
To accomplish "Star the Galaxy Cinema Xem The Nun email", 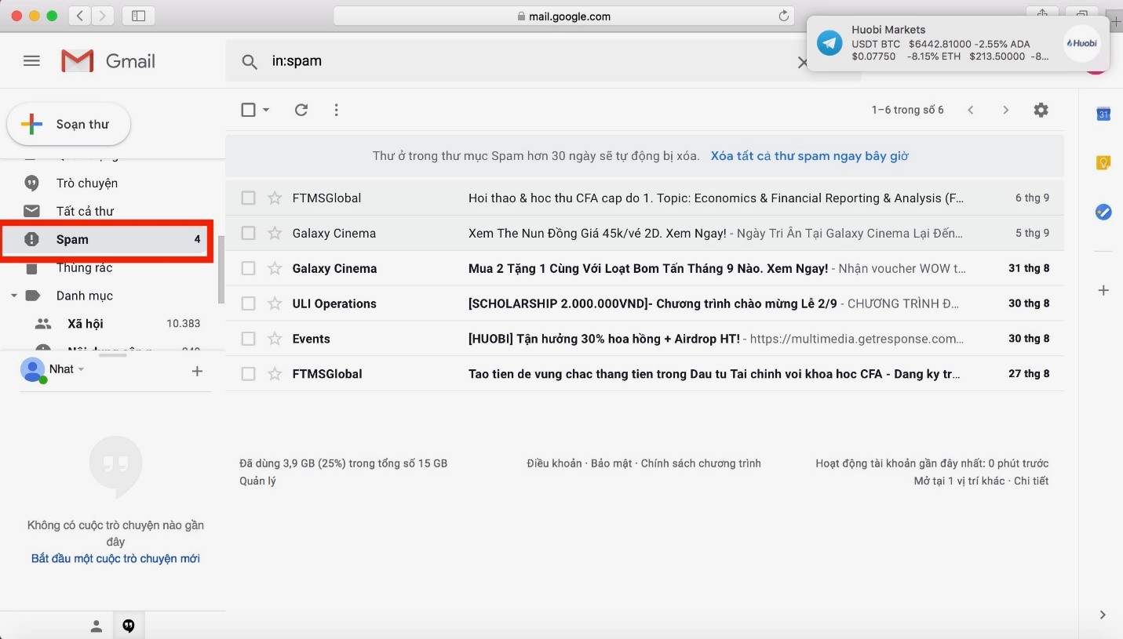I will [x=275, y=233].
